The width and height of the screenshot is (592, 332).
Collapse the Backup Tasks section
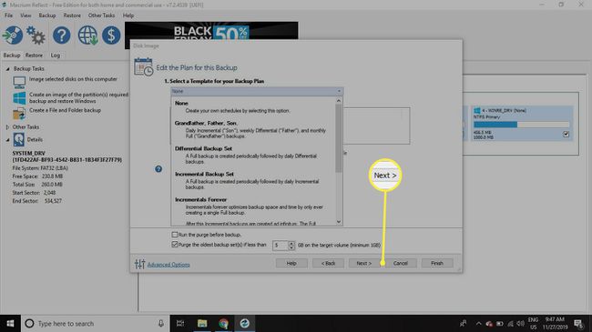[x=7, y=68]
